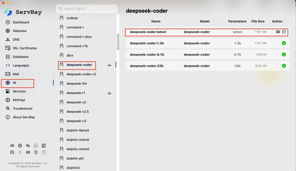Click the Mail envelope icon

[x=8, y=74]
